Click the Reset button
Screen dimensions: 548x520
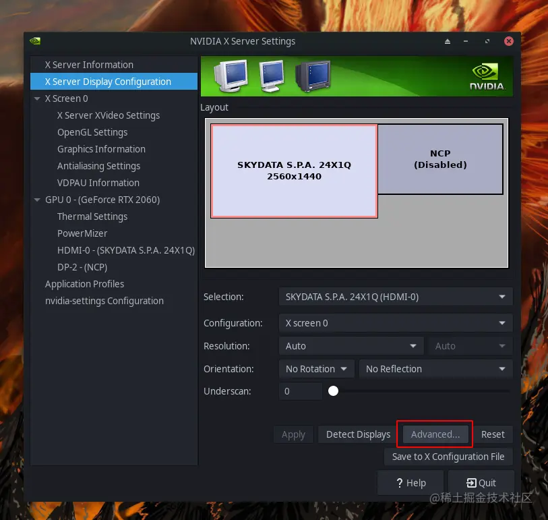coord(493,434)
